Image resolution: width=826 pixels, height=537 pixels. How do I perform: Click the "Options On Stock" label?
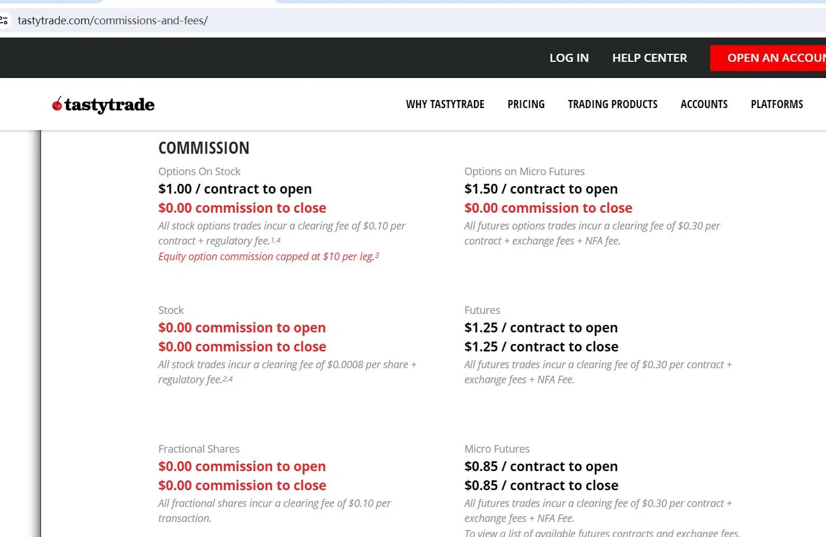coord(199,172)
